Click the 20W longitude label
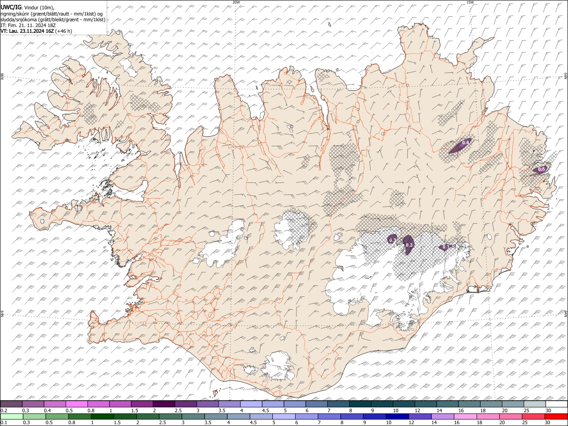The height and width of the screenshot is (426, 568). click(x=236, y=2)
